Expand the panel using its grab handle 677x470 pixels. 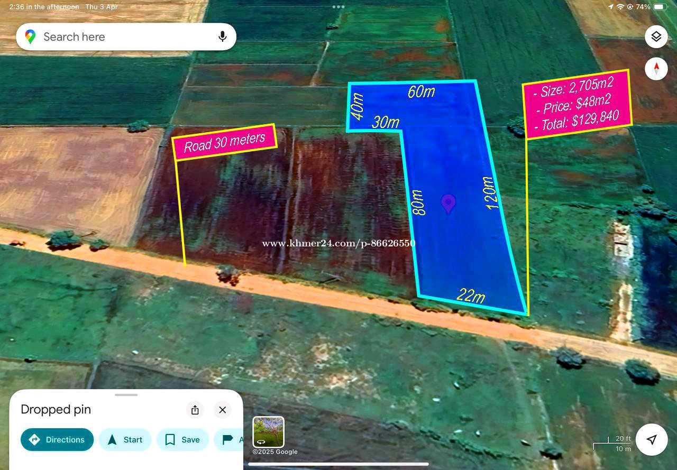coord(126,394)
